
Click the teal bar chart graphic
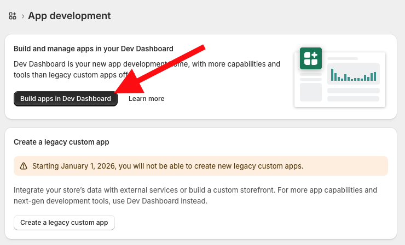[x=353, y=75]
